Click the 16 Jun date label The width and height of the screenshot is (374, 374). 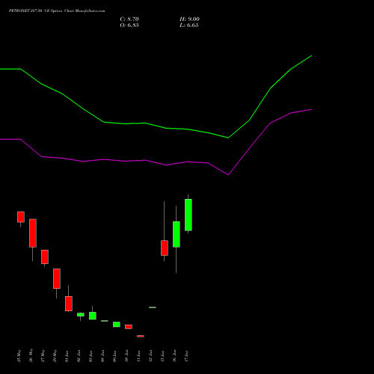[x=175, y=355]
